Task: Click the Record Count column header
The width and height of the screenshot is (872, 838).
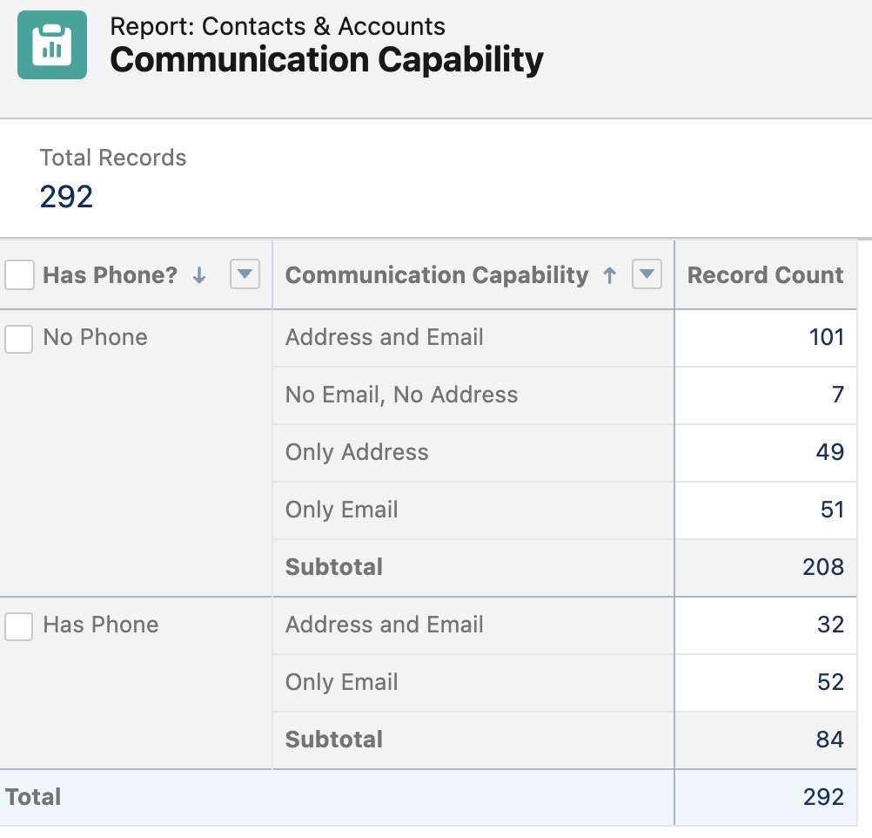Action: (x=765, y=275)
